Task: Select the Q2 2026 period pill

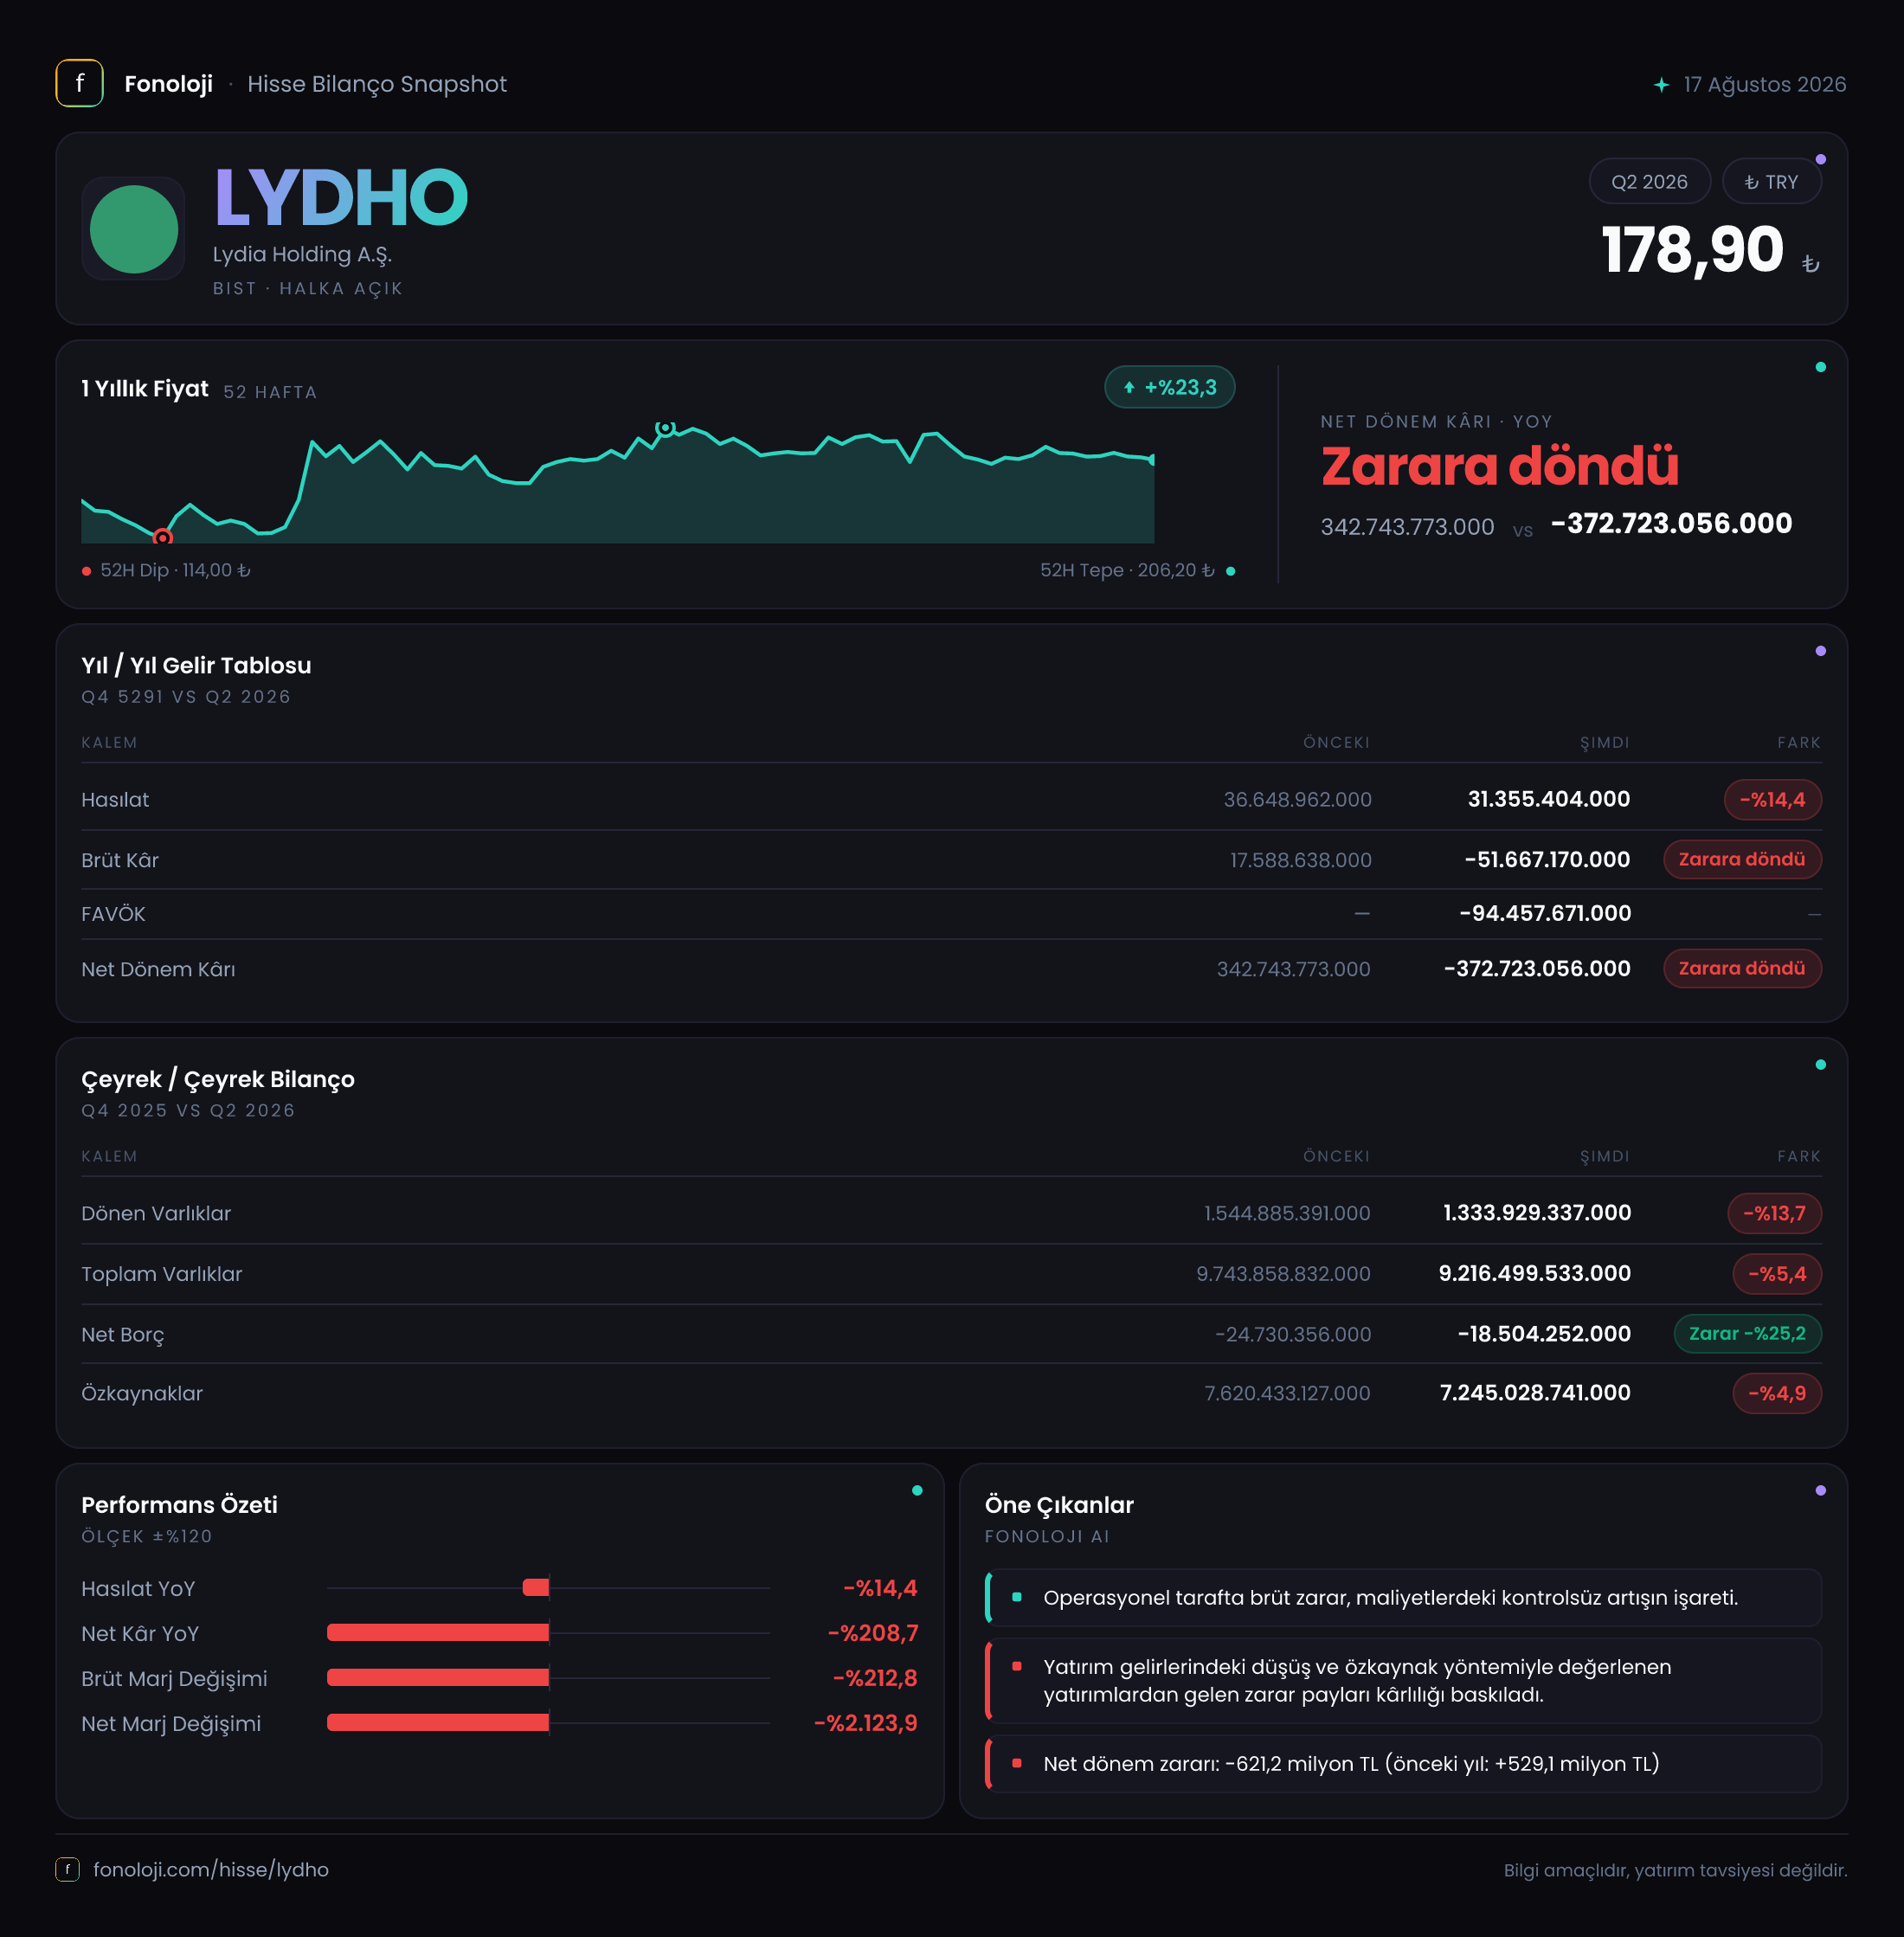Action: [1649, 182]
